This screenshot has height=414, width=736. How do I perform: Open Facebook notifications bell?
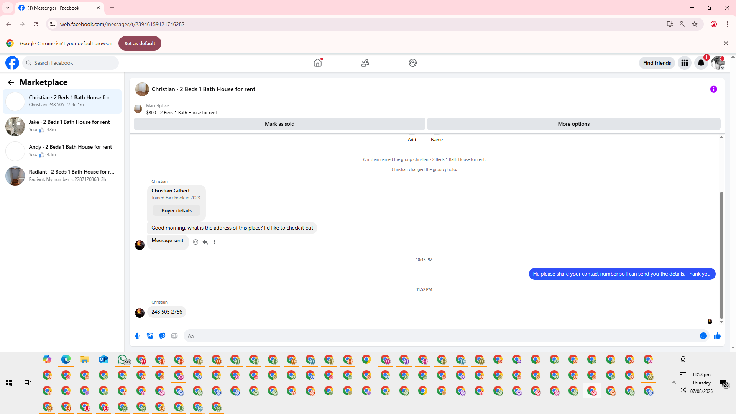[701, 63]
